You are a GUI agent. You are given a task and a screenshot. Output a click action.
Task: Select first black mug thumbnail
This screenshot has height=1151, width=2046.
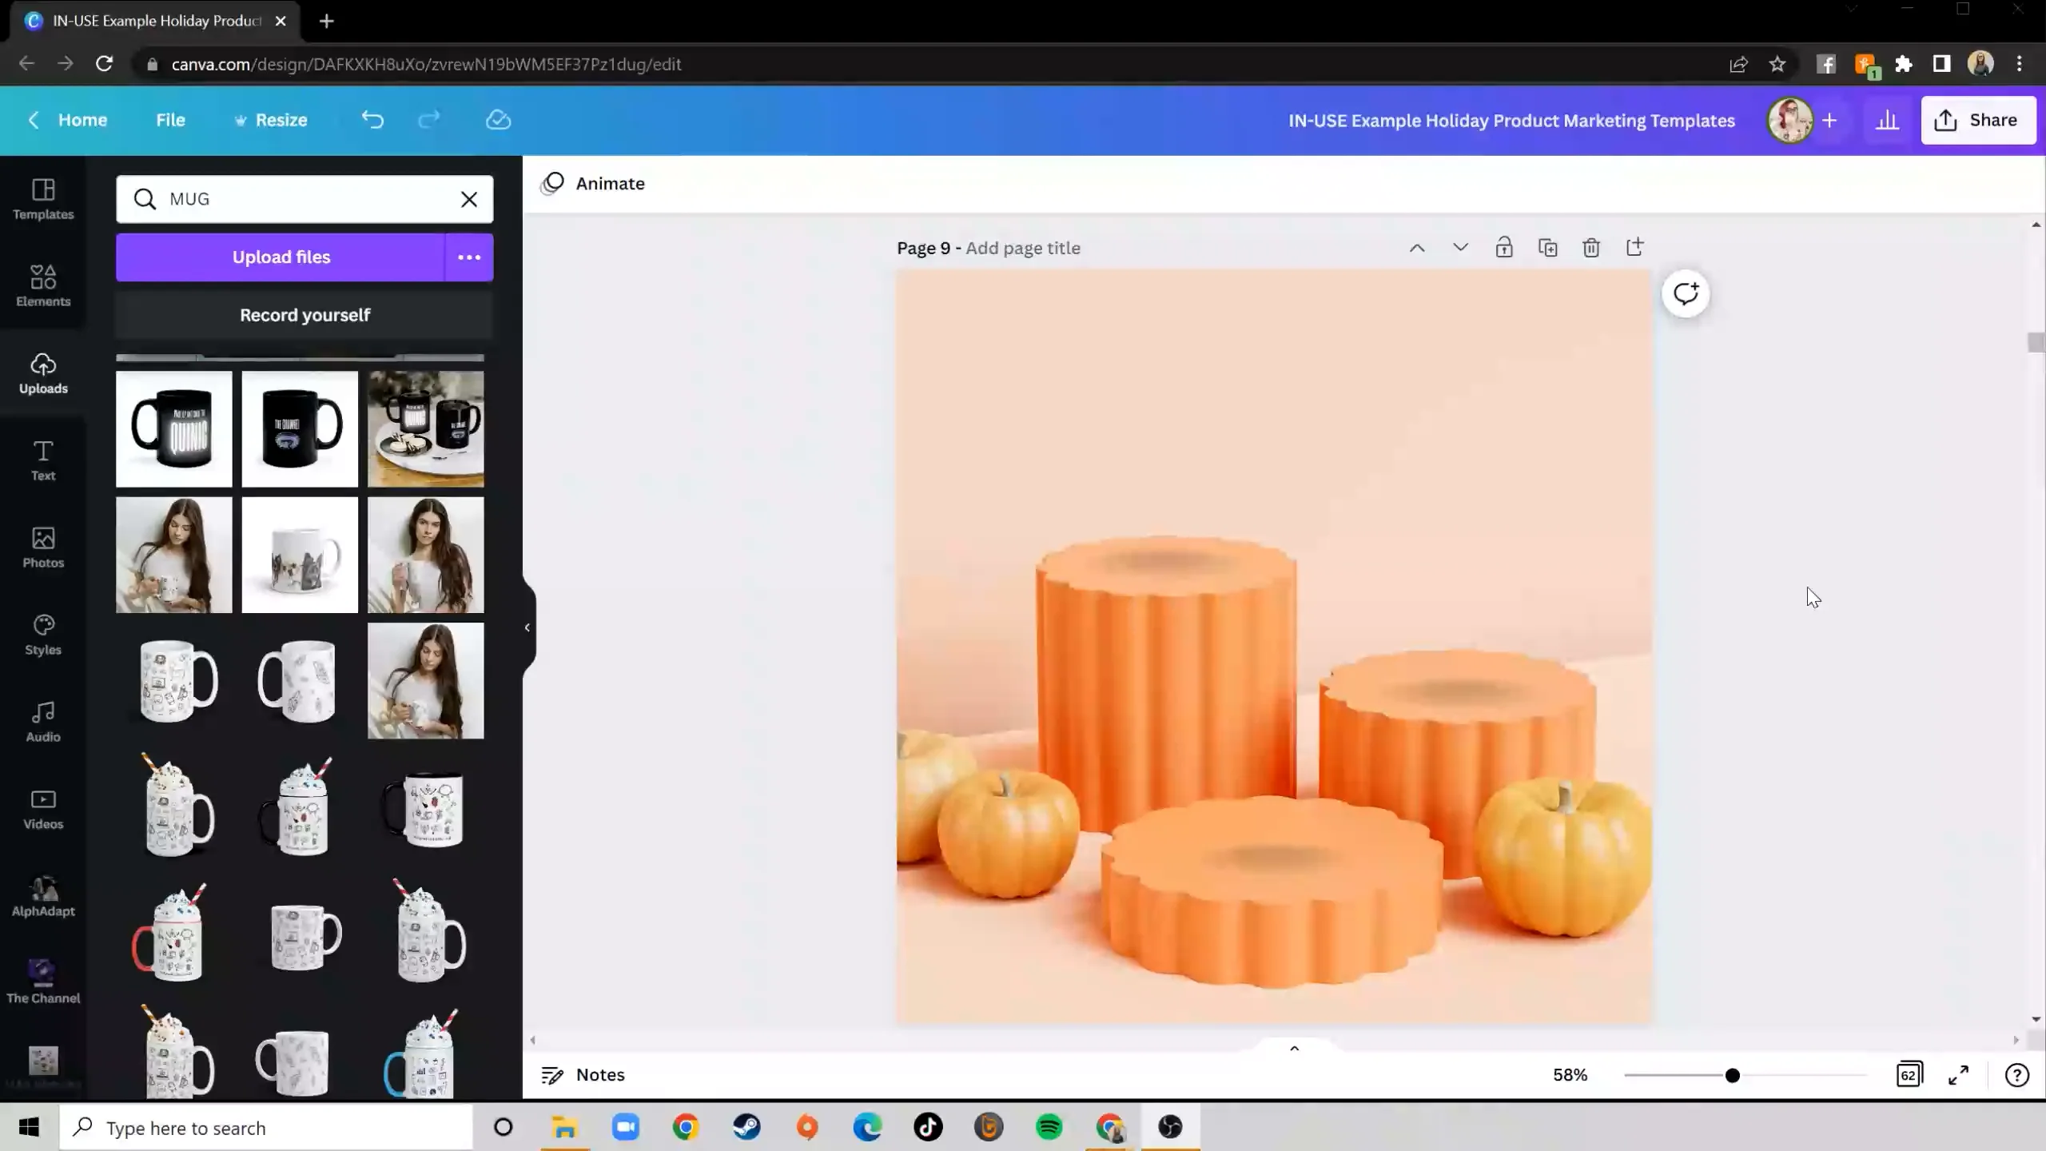click(174, 428)
